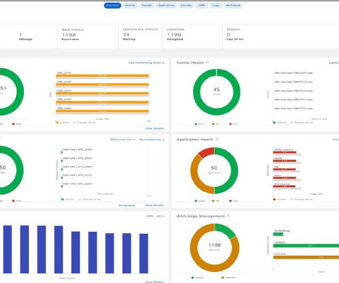
Task: Open the Good Devices dropdown
Action: point(152,140)
